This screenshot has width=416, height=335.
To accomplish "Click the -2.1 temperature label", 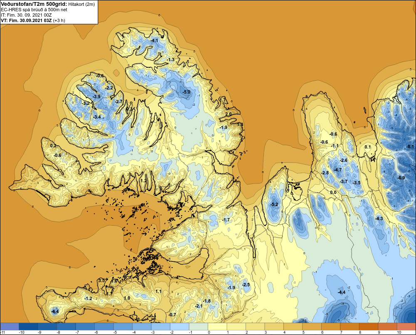I will pos(199,306).
